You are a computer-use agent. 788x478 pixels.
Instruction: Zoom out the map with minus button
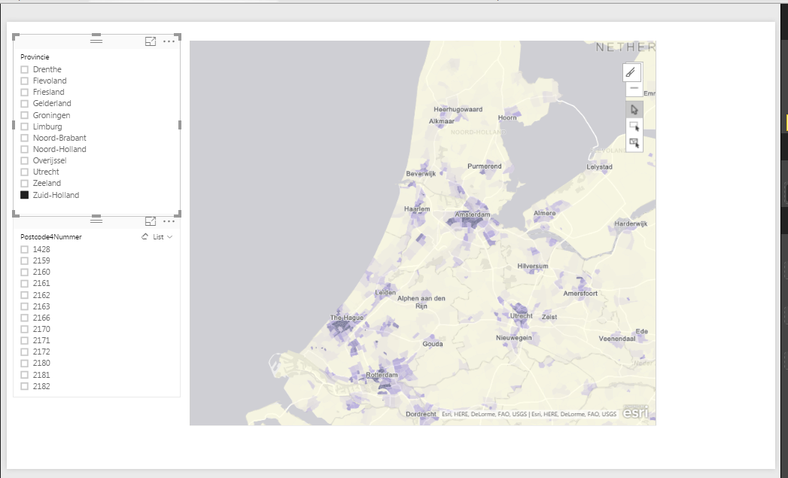coord(634,89)
